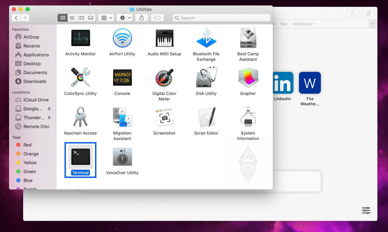Select the Screenshot app icon
388x232 pixels.
pyautogui.click(x=164, y=118)
